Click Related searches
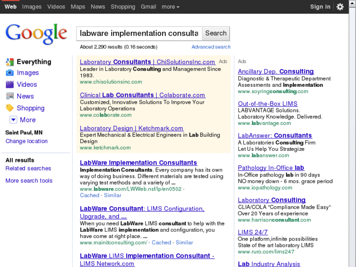The height and width of the screenshot is (267, 356). pos(28,169)
